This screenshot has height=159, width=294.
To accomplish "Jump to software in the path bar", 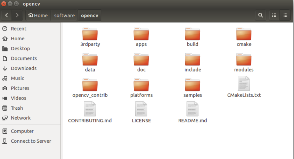I will [x=64, y=15].
